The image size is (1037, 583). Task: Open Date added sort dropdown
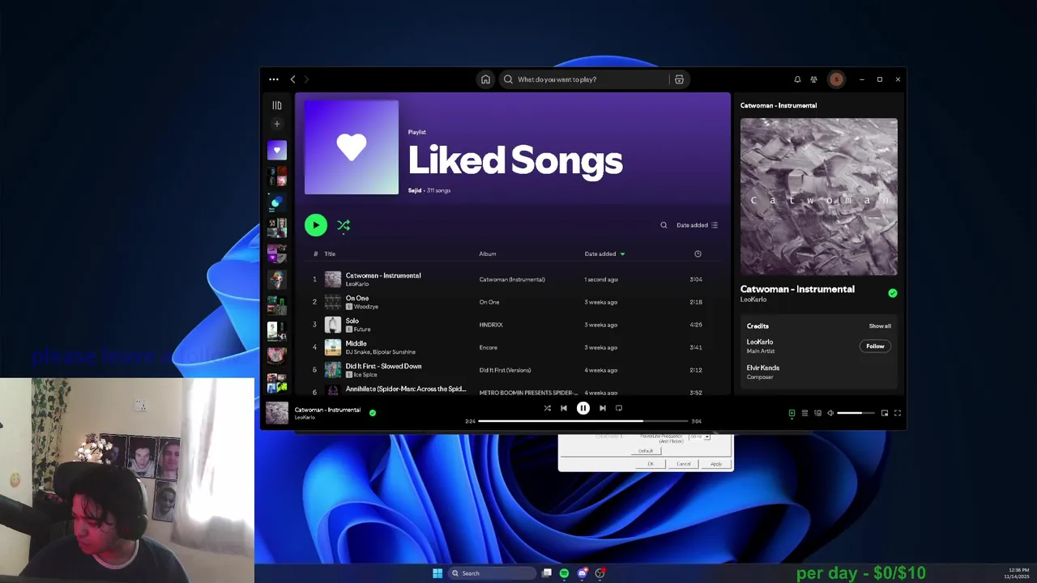[698, 225]
